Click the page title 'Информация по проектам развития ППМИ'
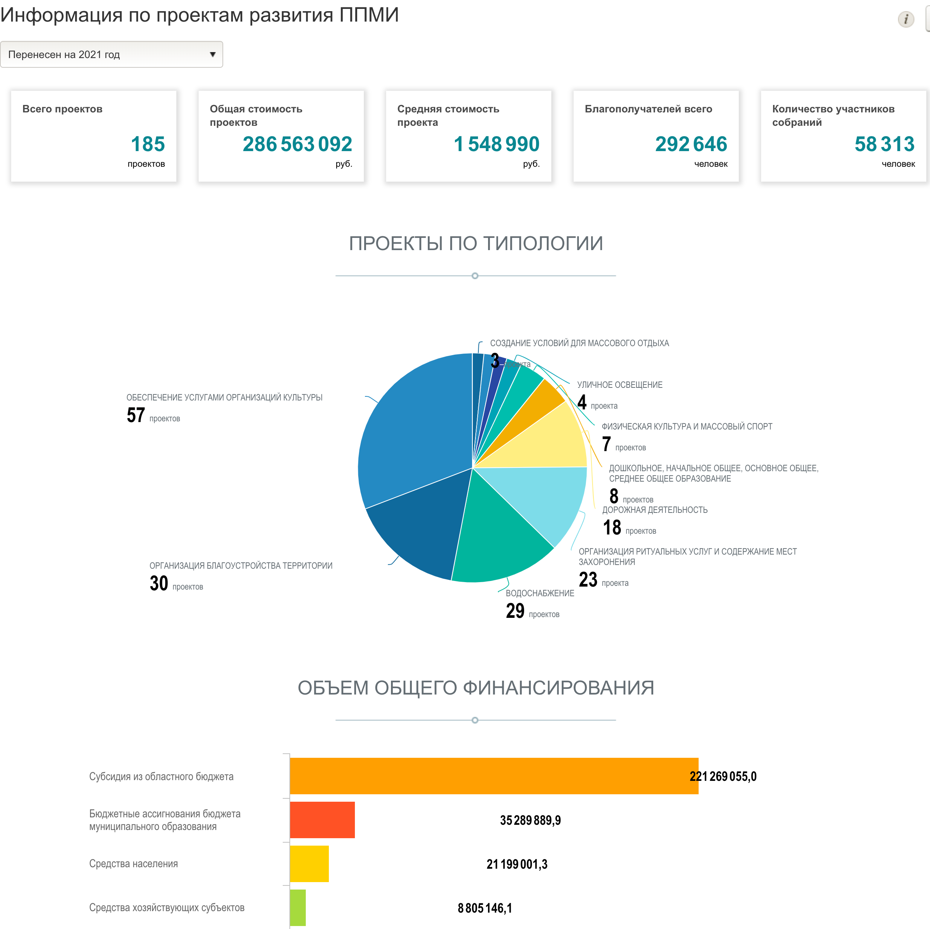The width and height of the screenshot is (930, 929). click(199, 15)
